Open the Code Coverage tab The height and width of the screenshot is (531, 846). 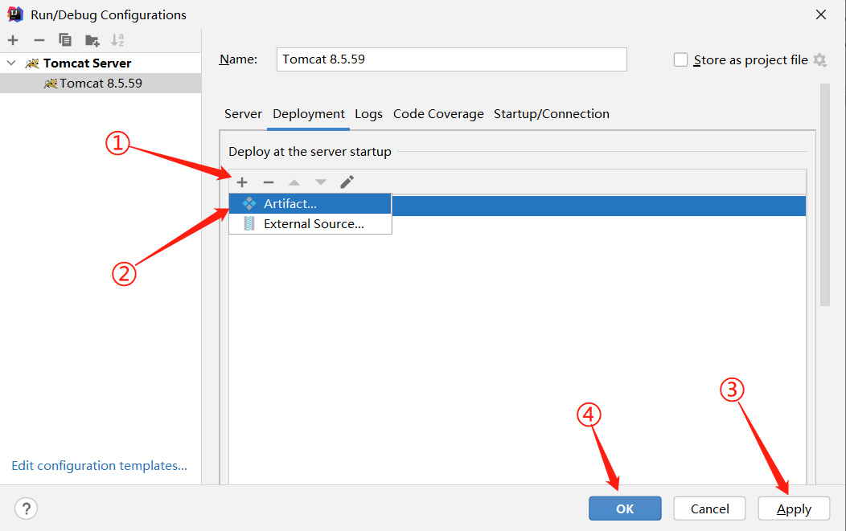438,114
